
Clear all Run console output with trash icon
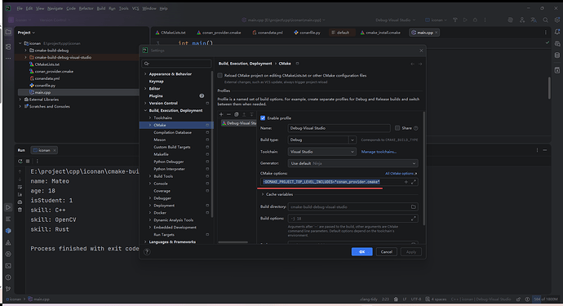(20, 210)
